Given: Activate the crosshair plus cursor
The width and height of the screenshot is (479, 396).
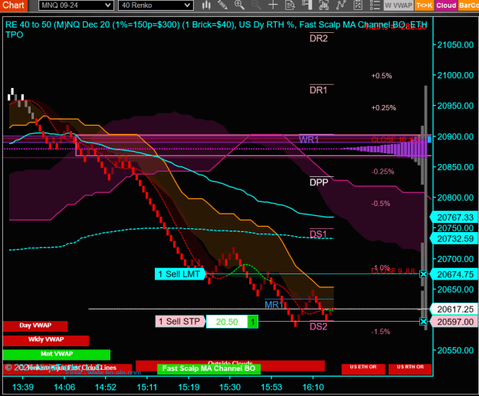Looking at the screenshot, I should pos(273,5).
